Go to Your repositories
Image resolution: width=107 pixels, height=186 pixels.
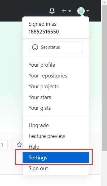[x=56, y=76]
